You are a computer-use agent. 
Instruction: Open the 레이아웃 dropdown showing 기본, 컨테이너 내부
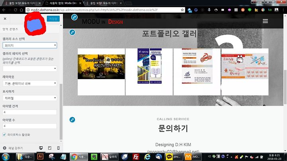click(29, 83)
